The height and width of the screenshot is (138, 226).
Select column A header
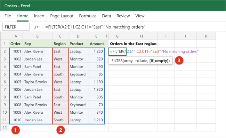click(16, 36)
